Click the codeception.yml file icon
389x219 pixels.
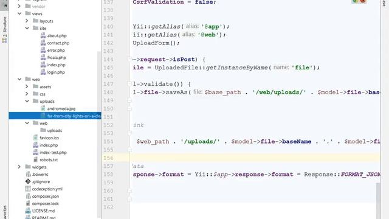28,189
